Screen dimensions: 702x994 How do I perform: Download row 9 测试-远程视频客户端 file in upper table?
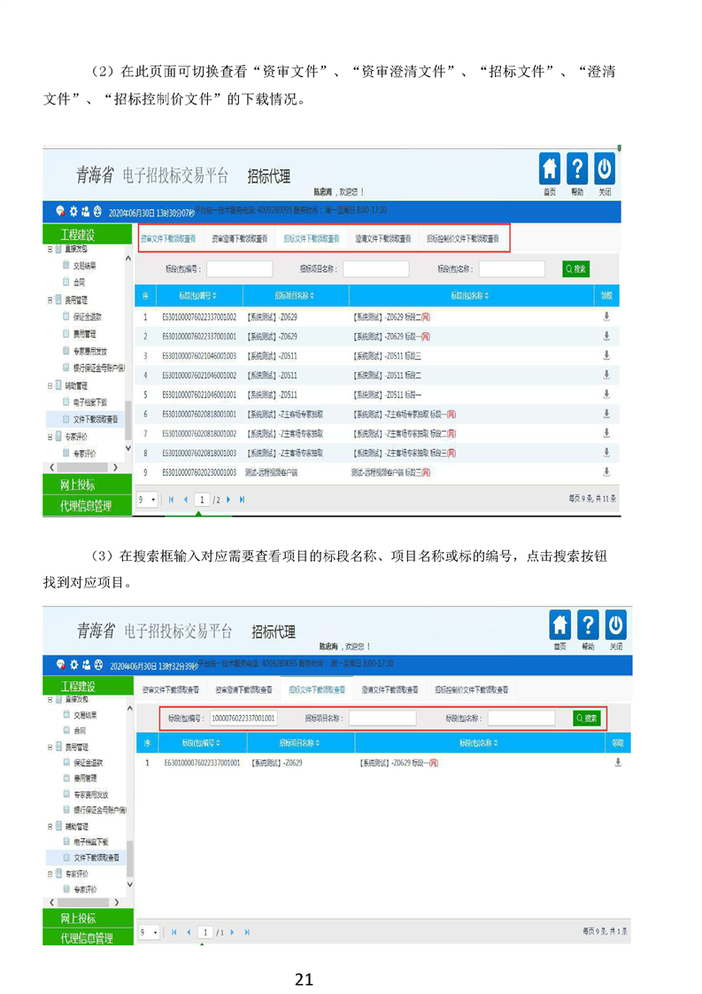click(x=606, y=472)
